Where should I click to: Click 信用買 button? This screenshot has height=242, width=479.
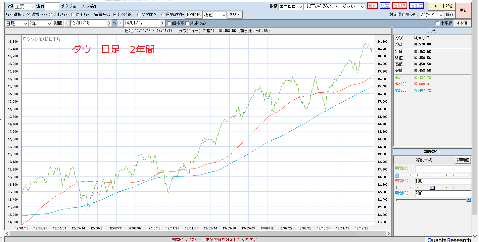[400, 6]
